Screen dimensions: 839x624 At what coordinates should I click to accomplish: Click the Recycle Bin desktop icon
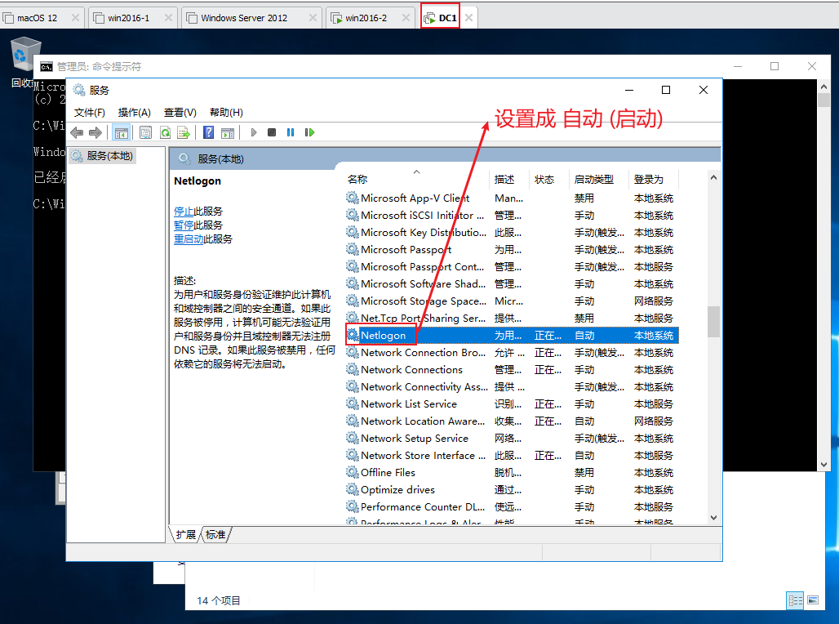coord(24,55)
